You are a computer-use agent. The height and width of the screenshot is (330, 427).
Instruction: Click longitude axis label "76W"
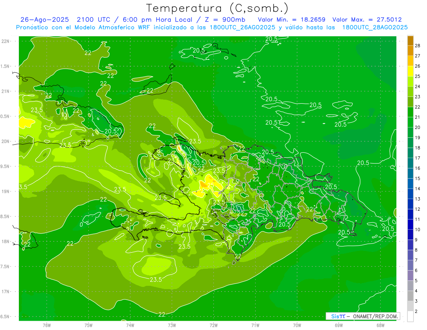tap(47, 325)
